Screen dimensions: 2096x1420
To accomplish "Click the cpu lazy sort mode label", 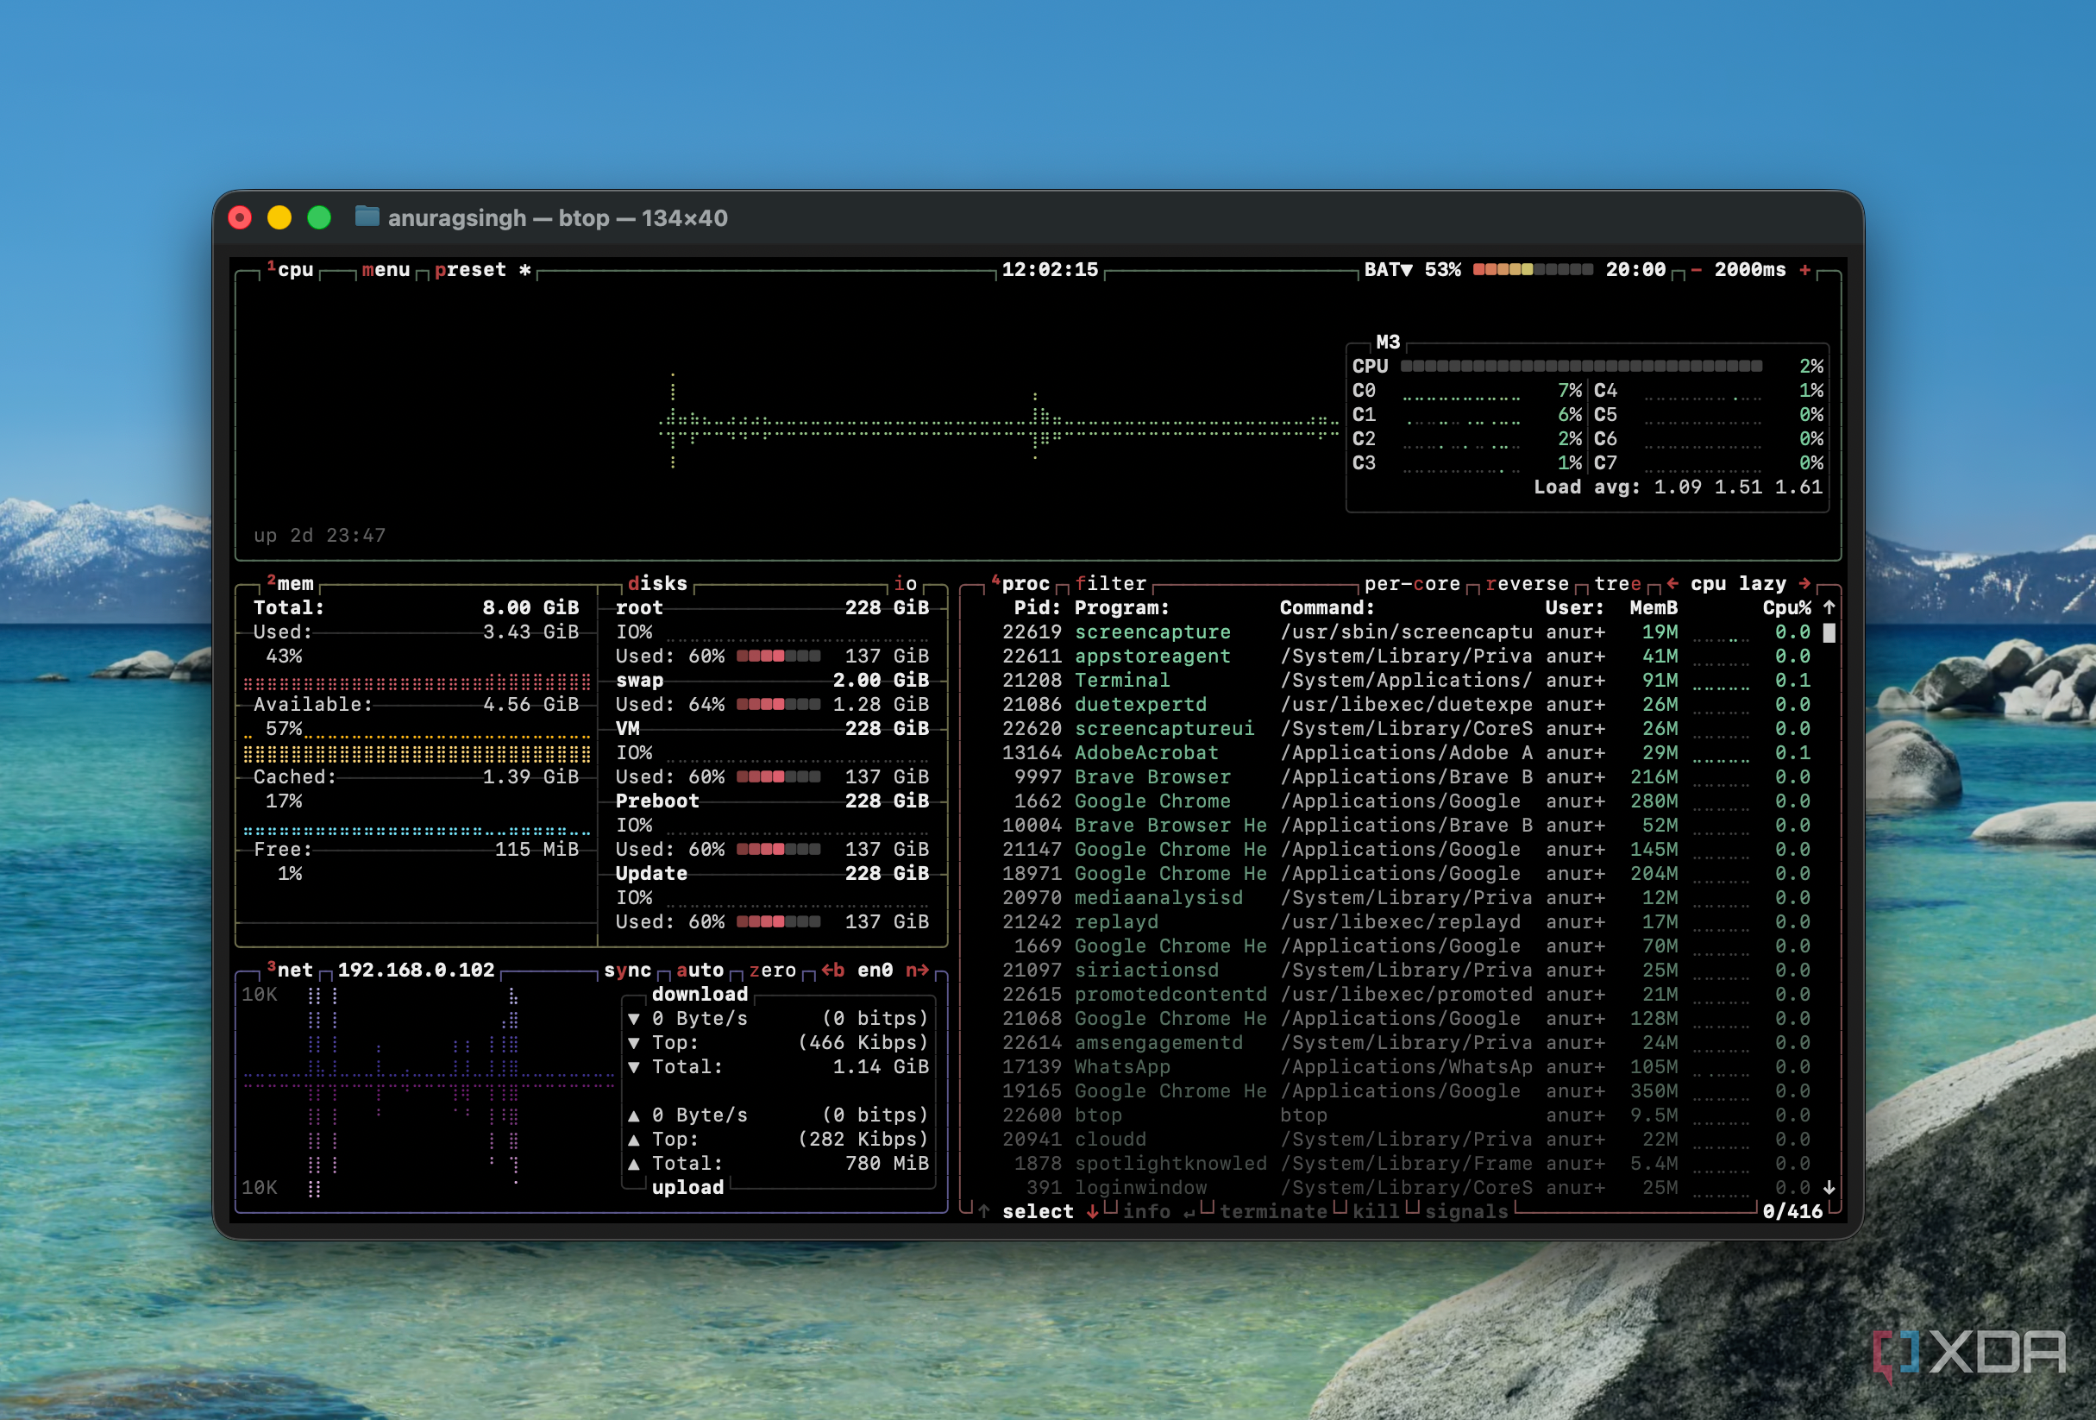I will pos(1738,584).
